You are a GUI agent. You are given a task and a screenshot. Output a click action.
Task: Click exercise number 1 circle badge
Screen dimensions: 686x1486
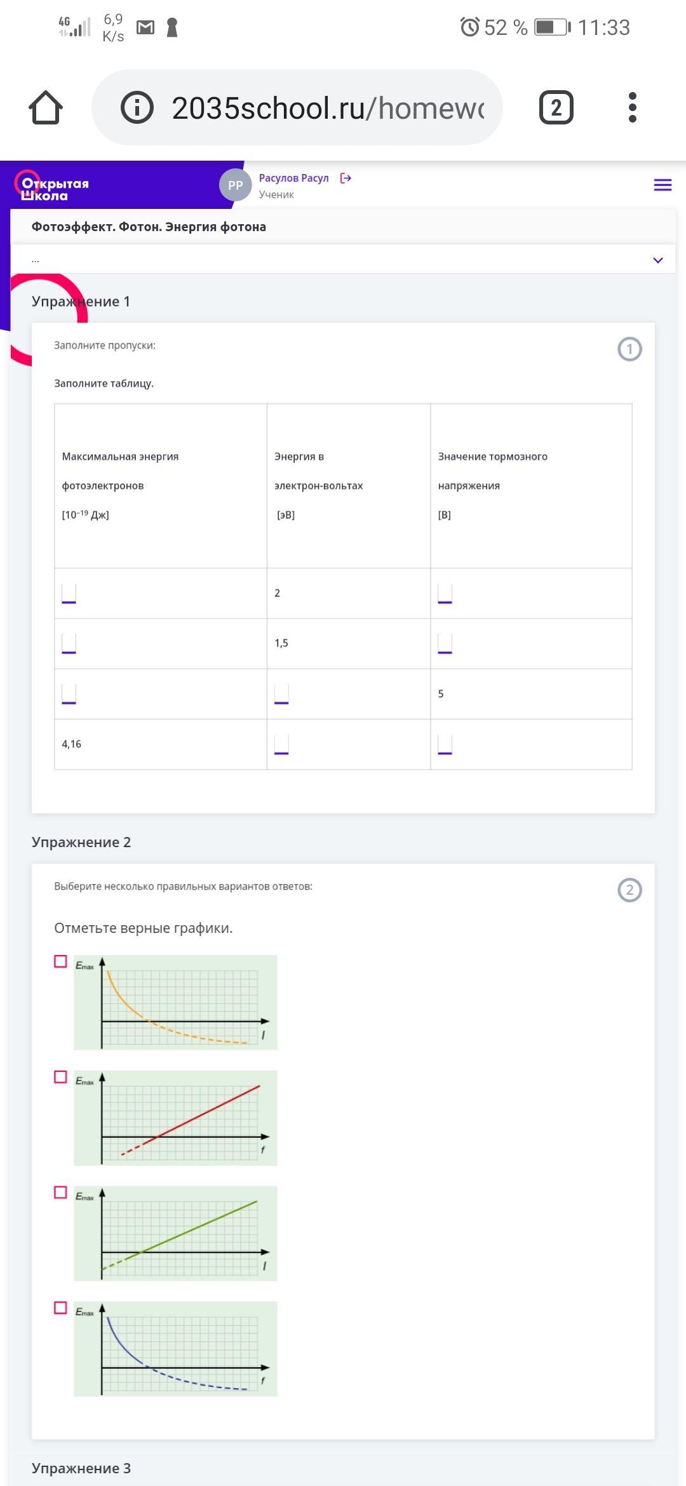[629, 349]
